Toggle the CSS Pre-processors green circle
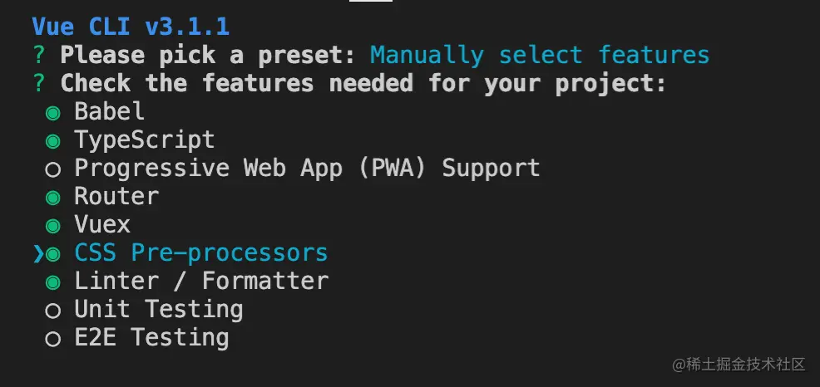 pyautogui.click(x=53, y=254)
